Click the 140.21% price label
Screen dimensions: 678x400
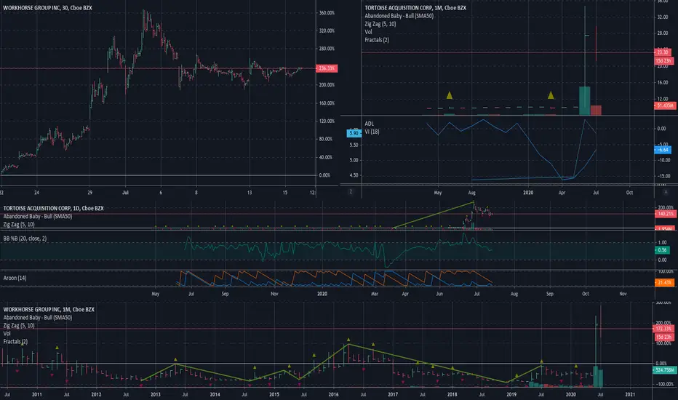(665, 214)
